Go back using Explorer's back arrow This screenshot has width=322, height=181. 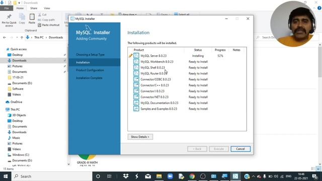pos(5,37)
